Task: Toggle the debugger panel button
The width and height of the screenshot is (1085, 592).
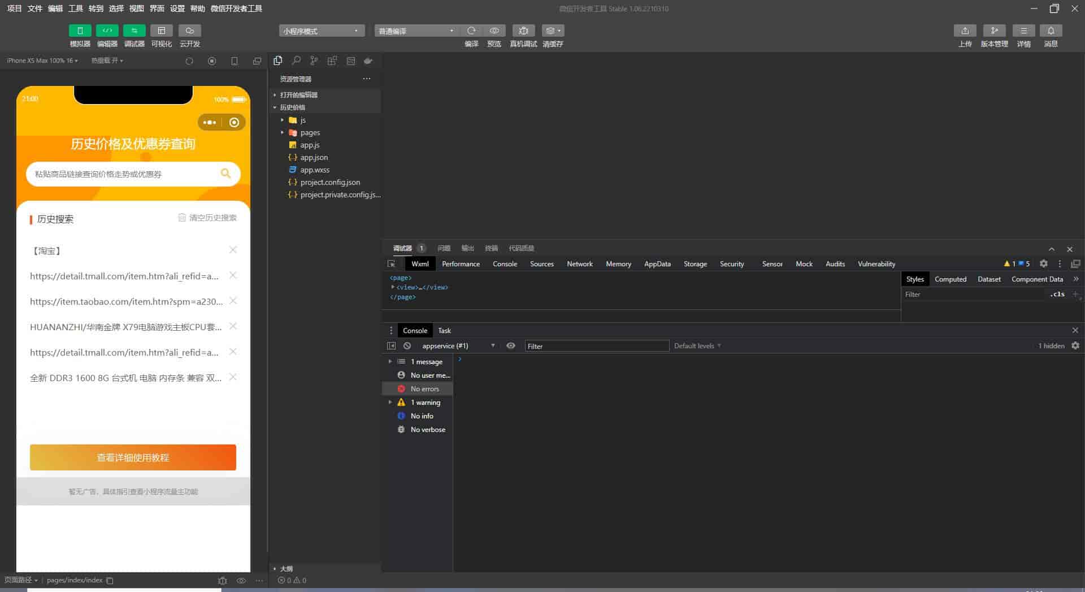Action: [x=134, y=31]
